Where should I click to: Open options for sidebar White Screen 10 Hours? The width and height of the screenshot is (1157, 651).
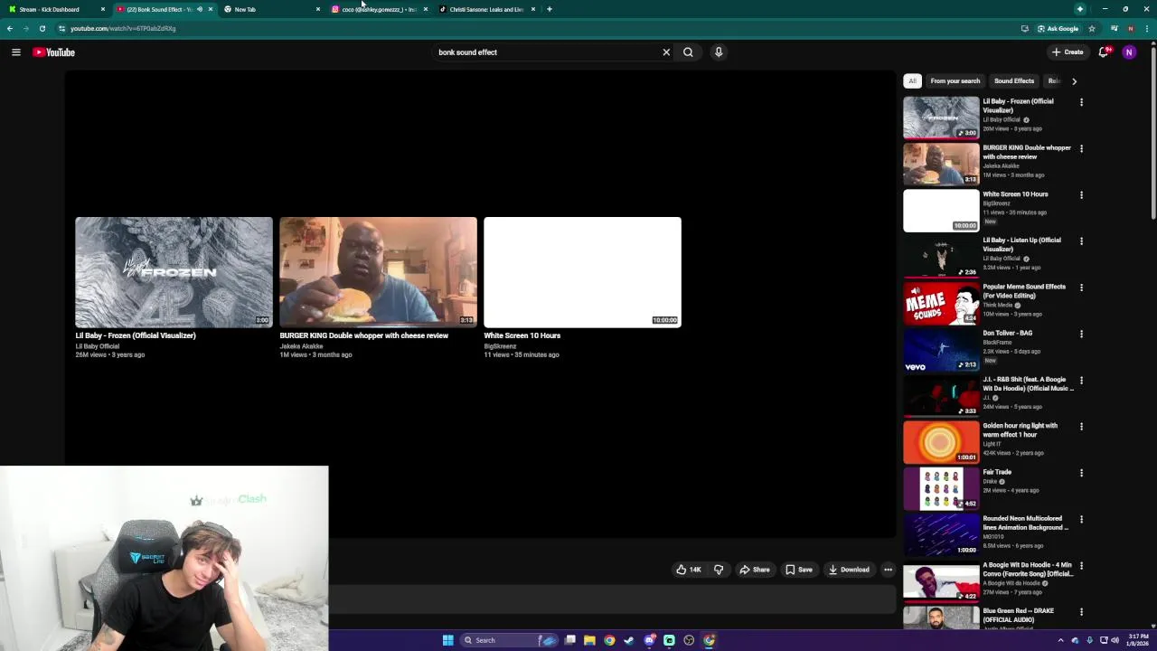[1081, 194]
